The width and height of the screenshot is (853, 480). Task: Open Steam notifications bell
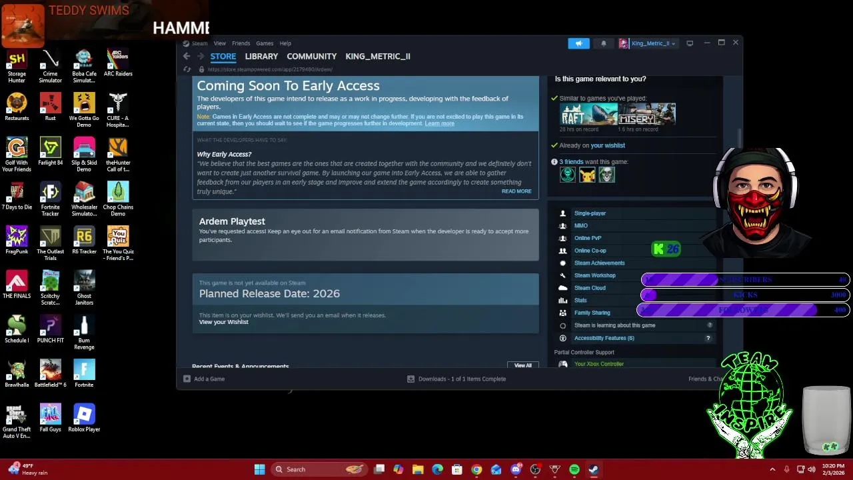[604, 43]
